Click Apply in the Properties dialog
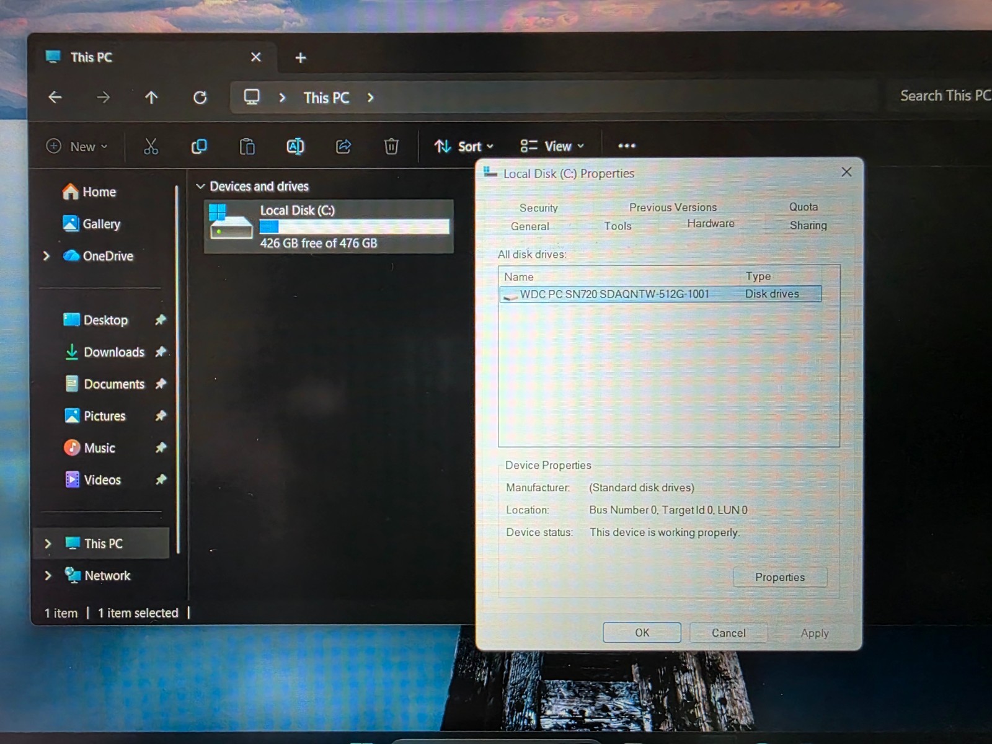 pos(814,633)
